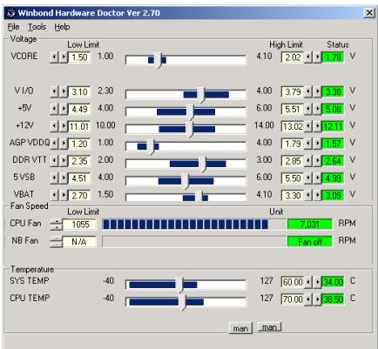378x349 pixels.
Task: Increase VBAT high limit with right arrow
Action: point(317,195)
